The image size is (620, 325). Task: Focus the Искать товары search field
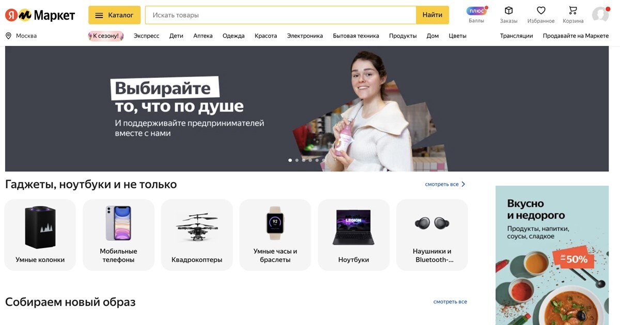(281, 15)
